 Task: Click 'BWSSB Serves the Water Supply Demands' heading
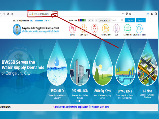point(23,65)
